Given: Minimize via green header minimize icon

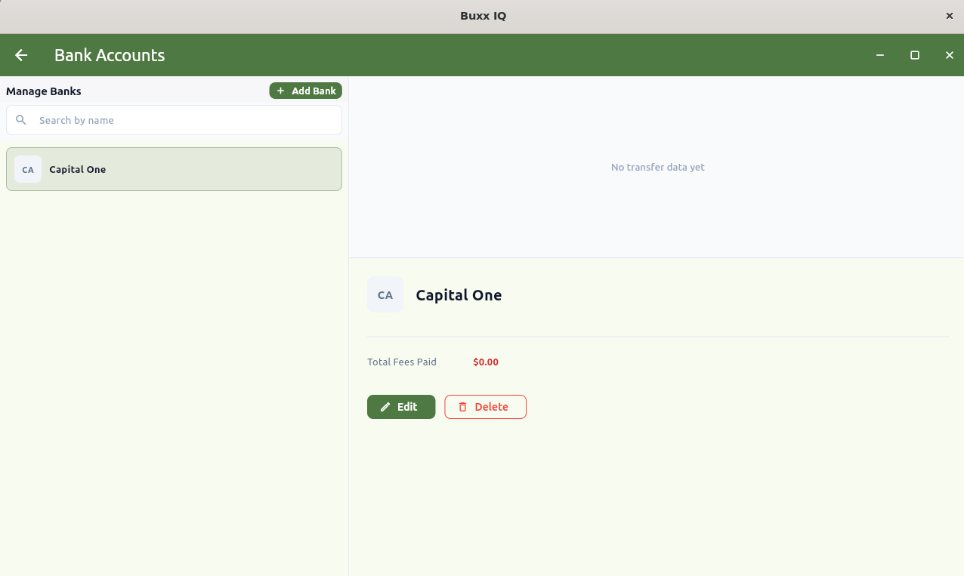Looking at the screenshot, I should tap(880, 55).
